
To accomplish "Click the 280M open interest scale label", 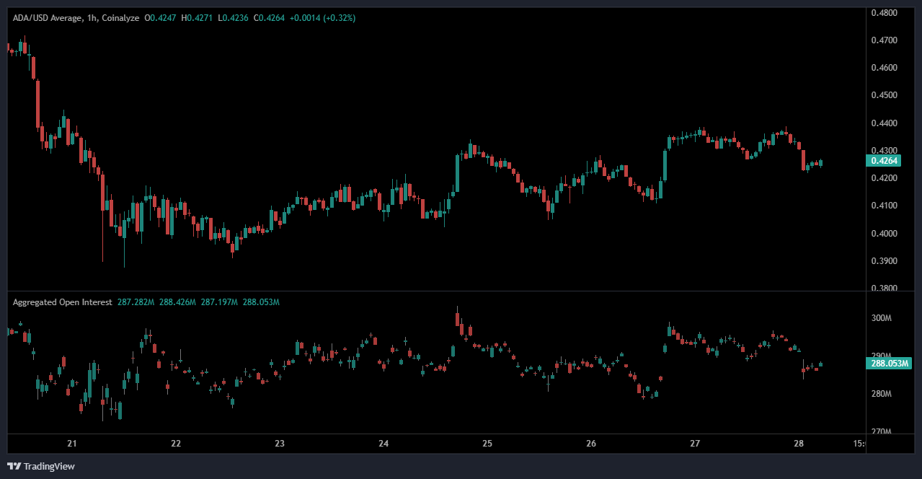I will [x=882, y=394].
